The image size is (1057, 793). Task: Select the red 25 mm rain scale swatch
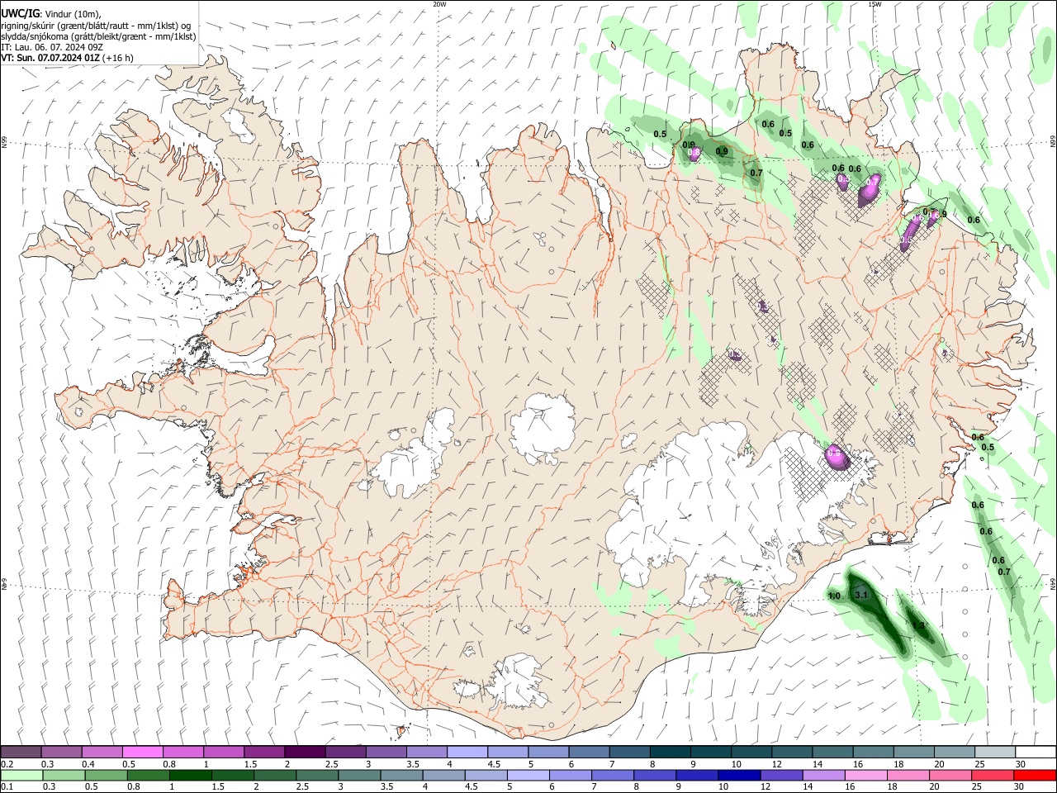click(x=992, y=775)
